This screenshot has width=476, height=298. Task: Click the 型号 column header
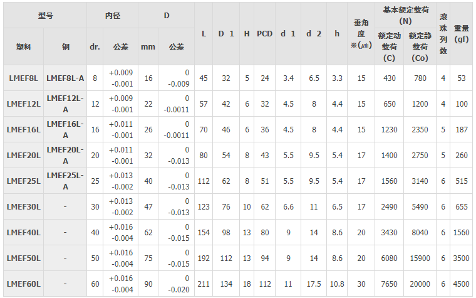click(x=45, y=15)
